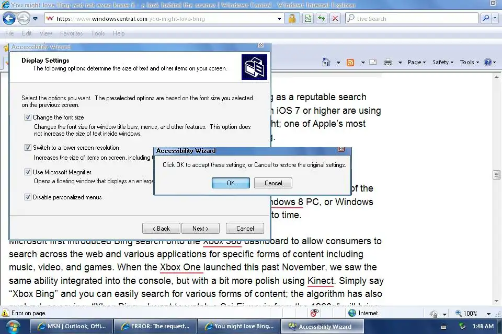Click the Home icon in command bar
502x334 pixels.
(x=326, y=62)
